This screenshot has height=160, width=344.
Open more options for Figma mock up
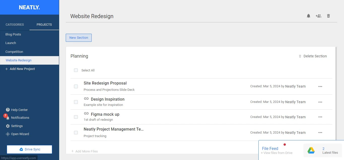coord(320,117)
